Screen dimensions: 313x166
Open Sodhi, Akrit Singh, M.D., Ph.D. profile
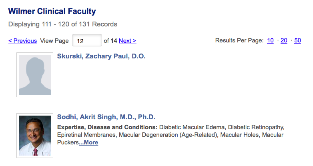click(106, 117)
